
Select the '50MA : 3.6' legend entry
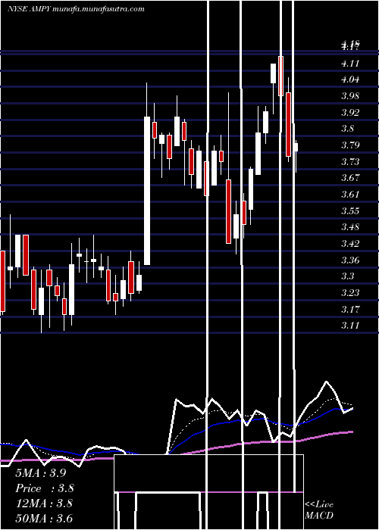pos(44,519)
